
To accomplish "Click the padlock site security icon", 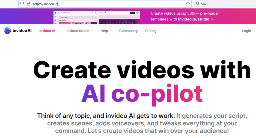I will tap(28, 4).
